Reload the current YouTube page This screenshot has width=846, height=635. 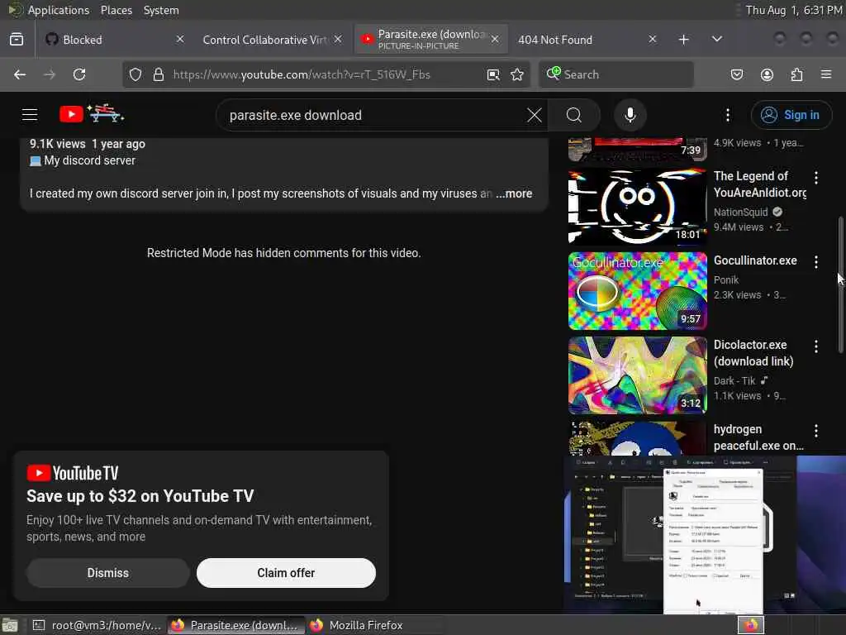click(x=79, y=74)
